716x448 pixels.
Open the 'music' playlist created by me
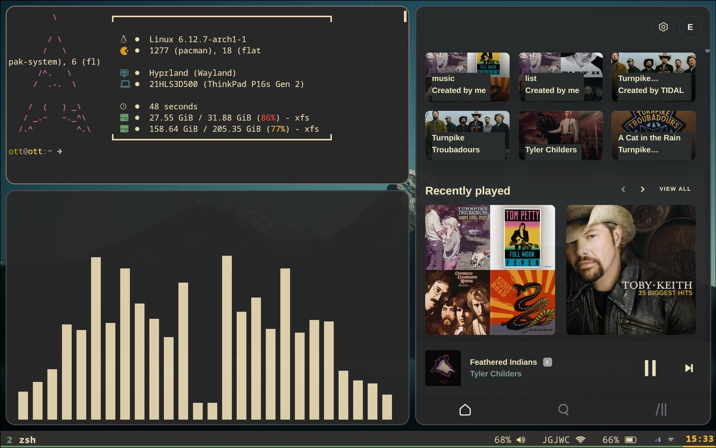click(x=467, y=77)
